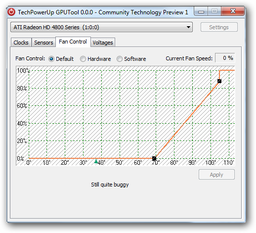Minimize the GPUTool window
The image size is (256, 233).
click(x=201, y=11)
